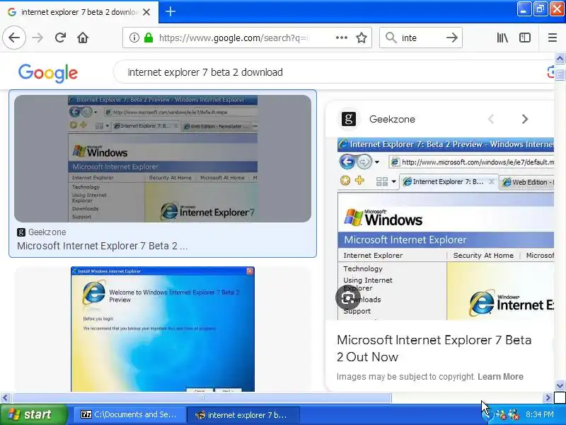This screenshot has width=566, height=425.
Task: Click the taskbar clock showing 8:34 PM
Action: (539, 414)
